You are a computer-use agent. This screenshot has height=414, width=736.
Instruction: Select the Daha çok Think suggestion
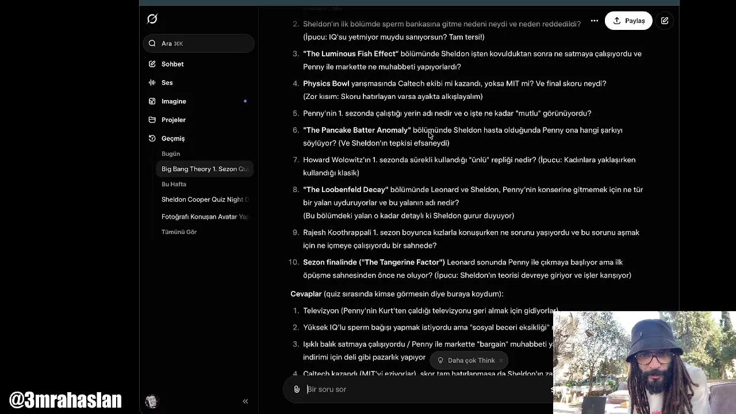(x=470, y=361)
